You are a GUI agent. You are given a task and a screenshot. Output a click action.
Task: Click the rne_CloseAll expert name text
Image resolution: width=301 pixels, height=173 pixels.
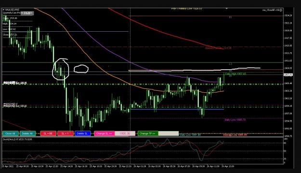[x=271, y=10]
